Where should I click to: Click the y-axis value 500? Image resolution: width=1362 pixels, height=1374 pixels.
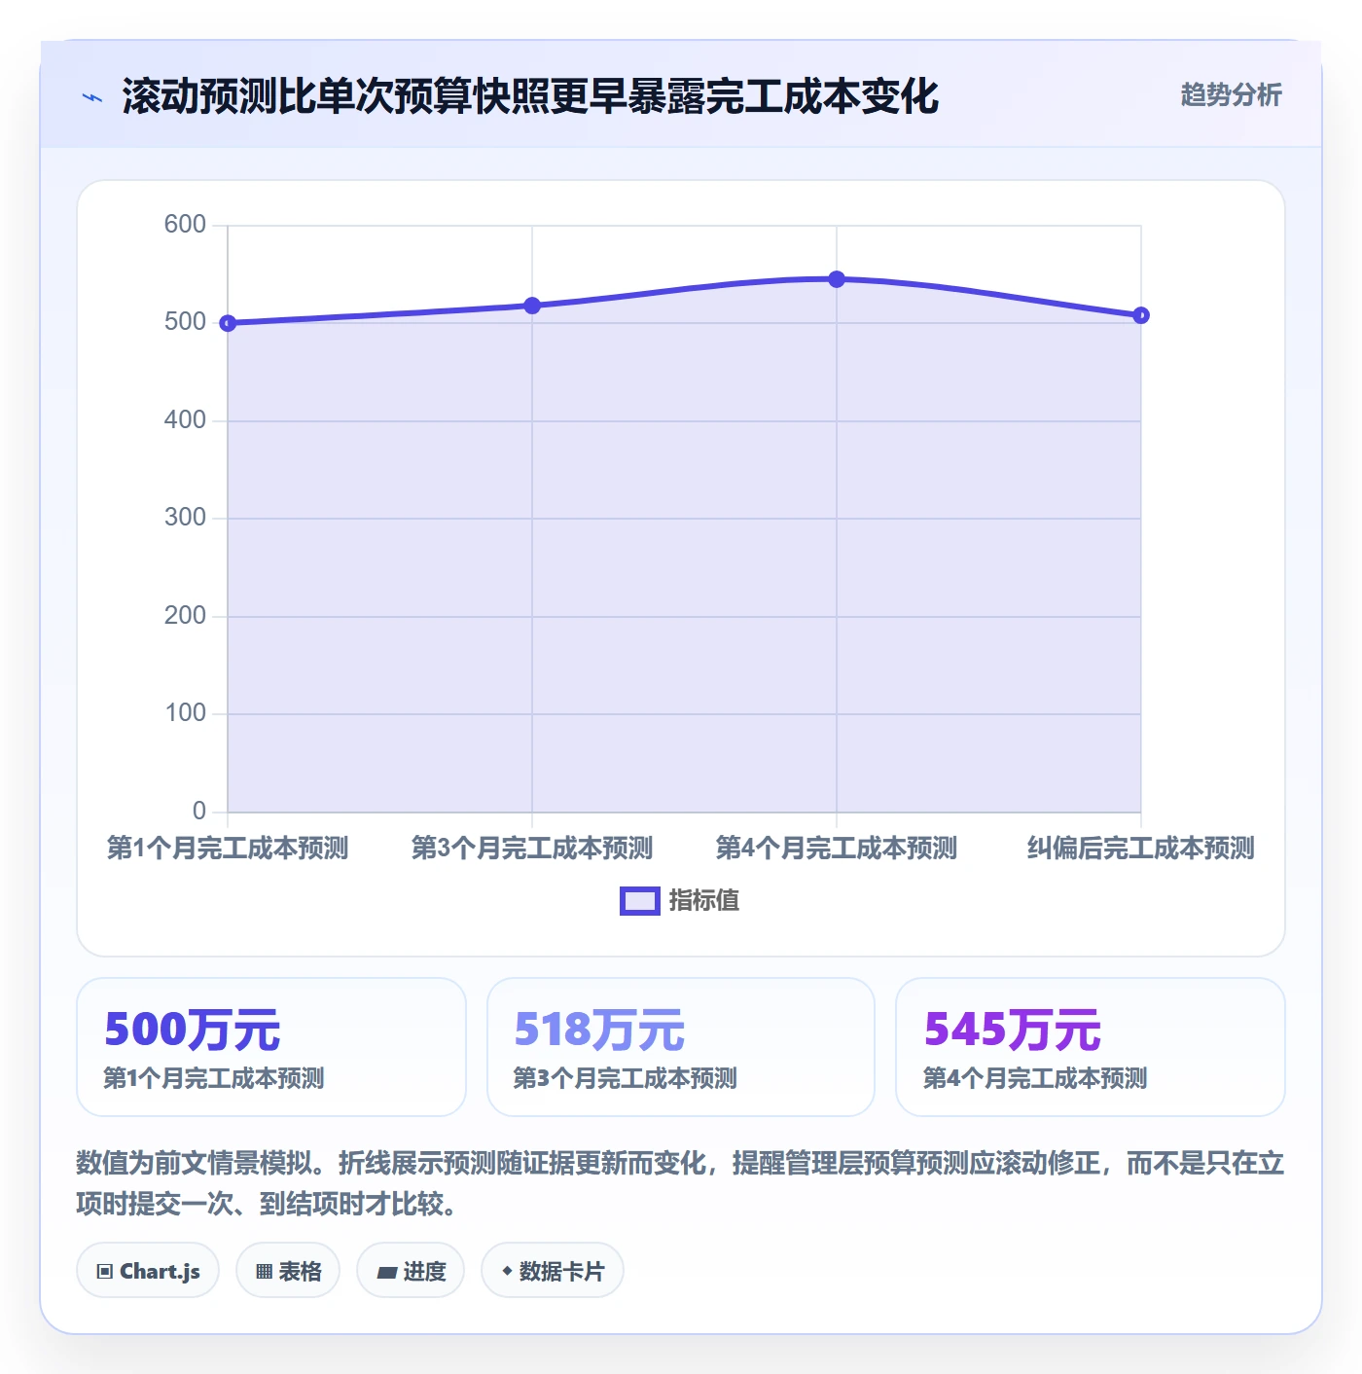point(185,321)
